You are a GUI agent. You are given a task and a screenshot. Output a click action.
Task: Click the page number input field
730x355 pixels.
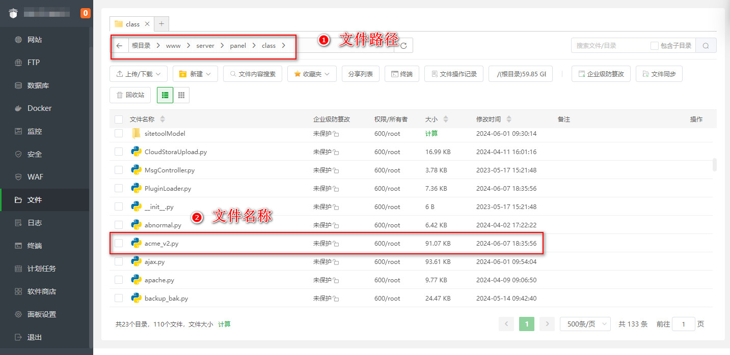(684, 323)
